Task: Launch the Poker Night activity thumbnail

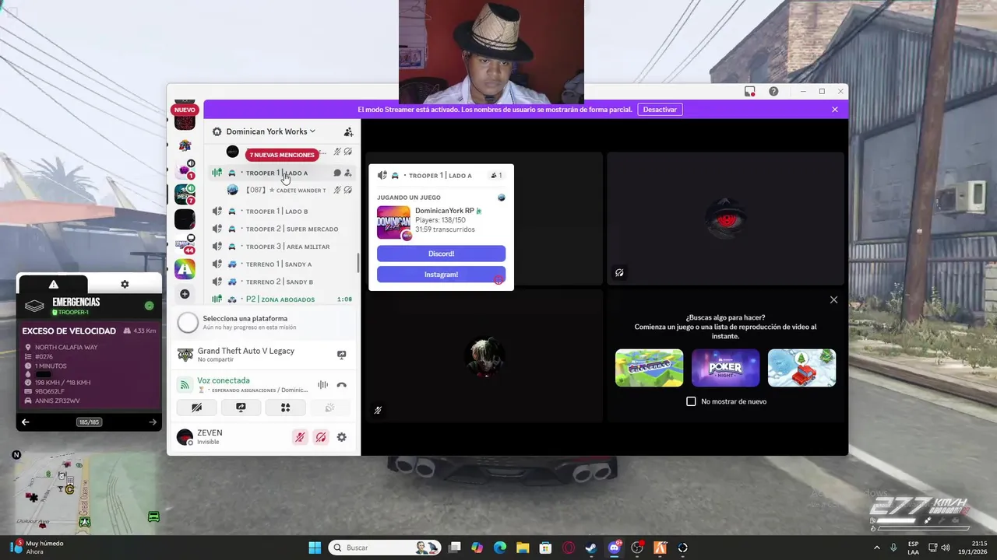Action: [x=725, y=368]
